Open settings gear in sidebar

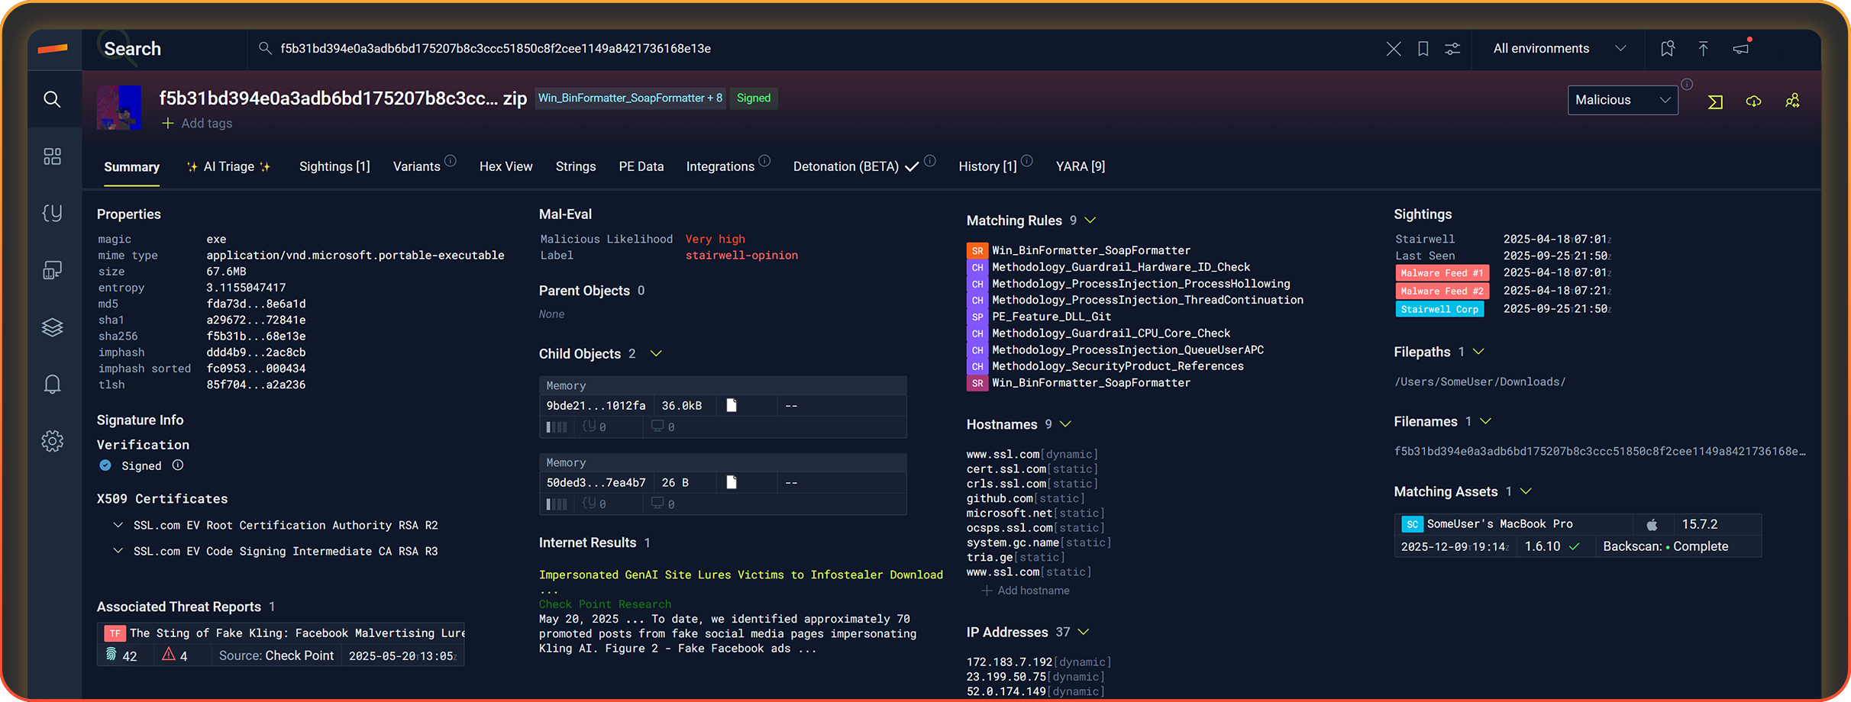pyautogui.click(x=52, y=441)
